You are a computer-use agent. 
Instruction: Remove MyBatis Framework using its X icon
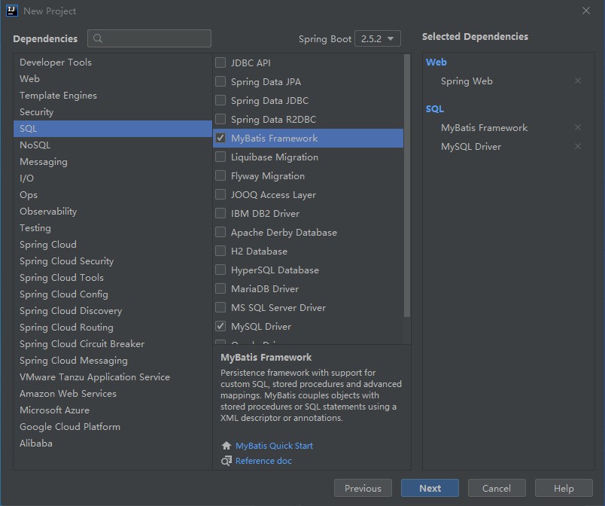[577, 127]
